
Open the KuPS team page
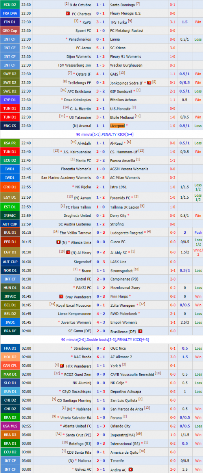pos(87,22)
